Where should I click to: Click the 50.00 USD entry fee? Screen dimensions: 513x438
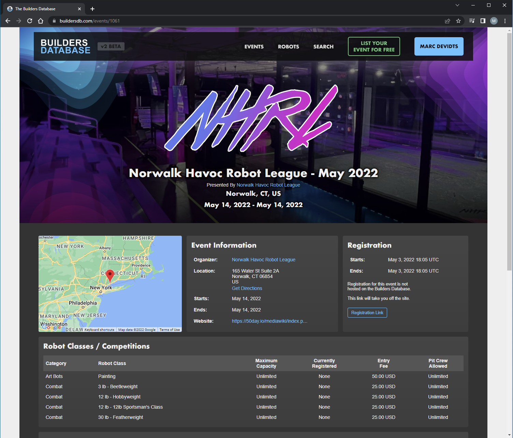pyautogui.click(x=384, y=376)
